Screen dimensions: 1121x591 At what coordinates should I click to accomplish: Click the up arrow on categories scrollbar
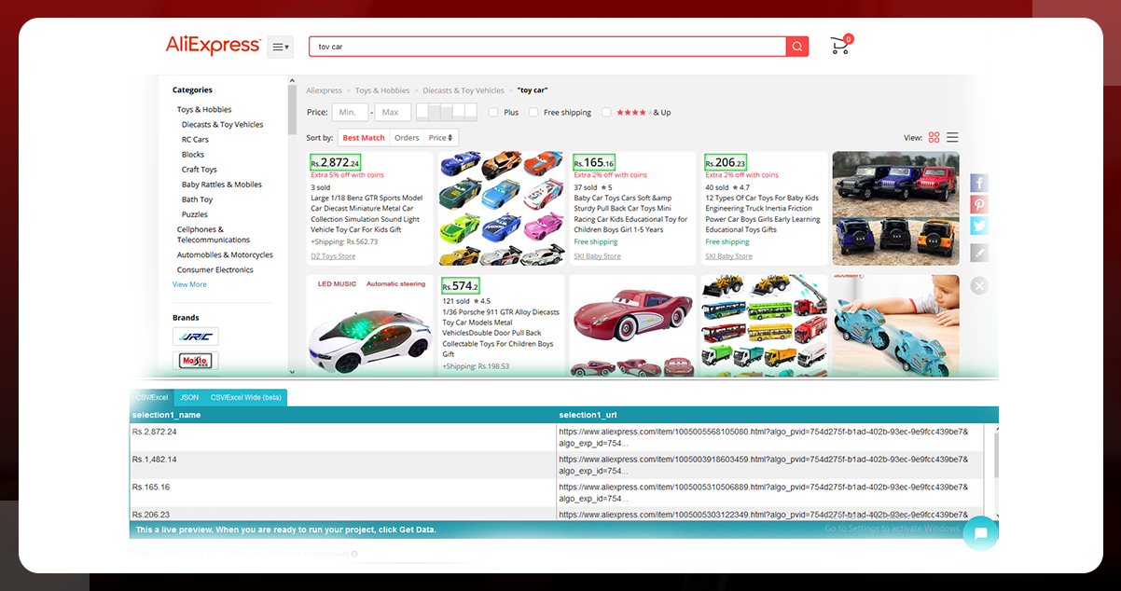click(293, 81)
